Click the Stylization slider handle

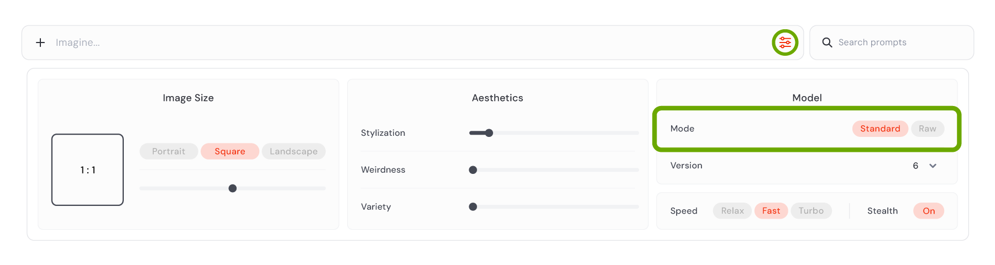point(489,133)
